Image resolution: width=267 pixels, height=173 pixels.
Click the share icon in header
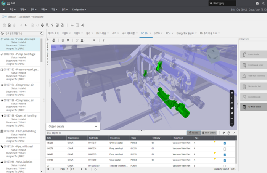[x=263, y=3]
